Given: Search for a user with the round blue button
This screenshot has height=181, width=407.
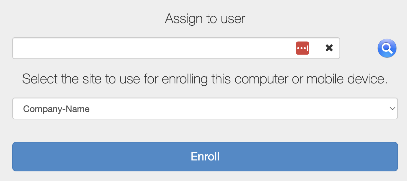Looking at the screenshot, I should (387, 48).
